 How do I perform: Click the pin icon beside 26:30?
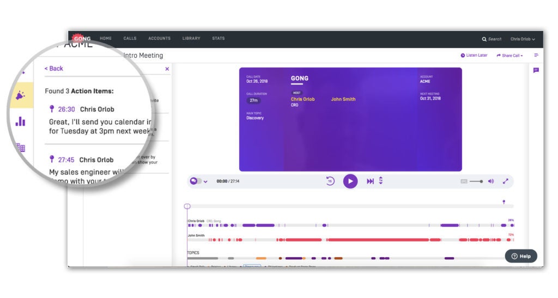tap(52, 108)
